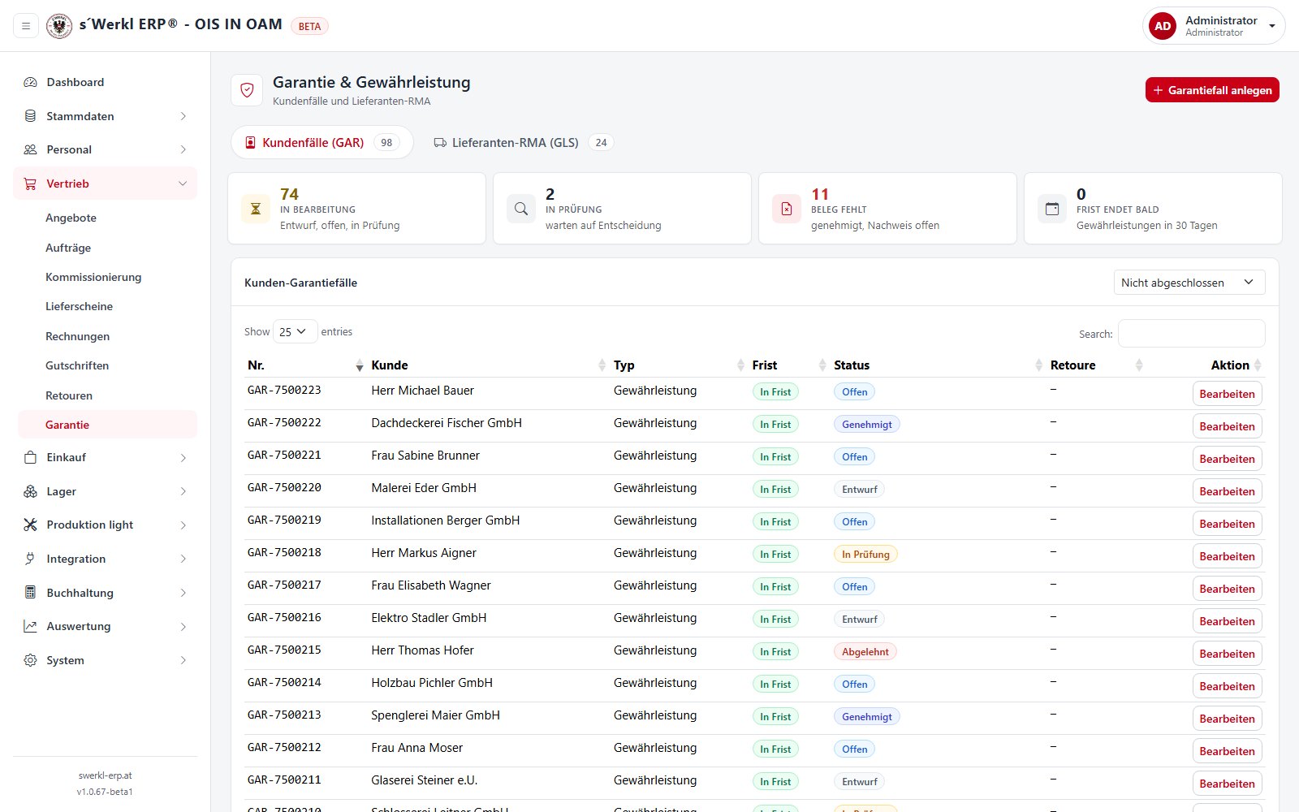Open Retouren in the sidebar
The height and width of the screenshot is (812, 1299).
(69, 395)
